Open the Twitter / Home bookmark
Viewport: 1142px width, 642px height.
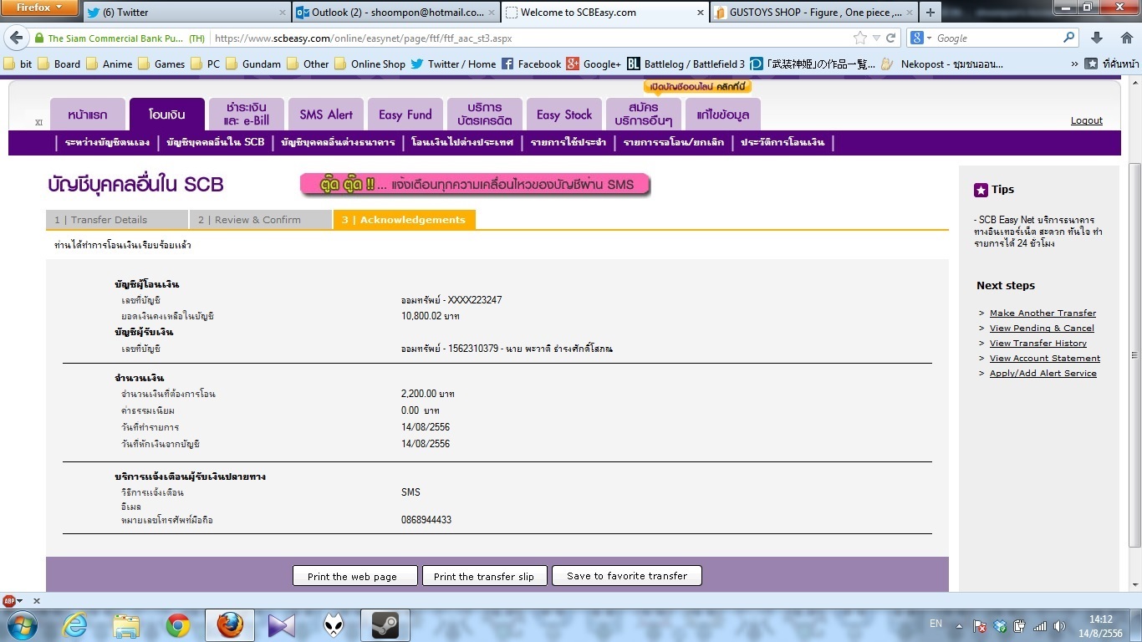452,64
